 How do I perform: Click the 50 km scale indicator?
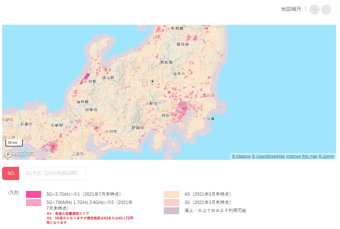(14, 142)
